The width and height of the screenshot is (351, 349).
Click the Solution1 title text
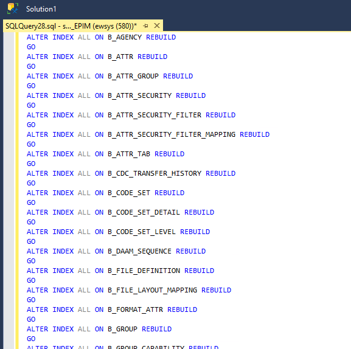pyautogui.click(x=41, y=9)
